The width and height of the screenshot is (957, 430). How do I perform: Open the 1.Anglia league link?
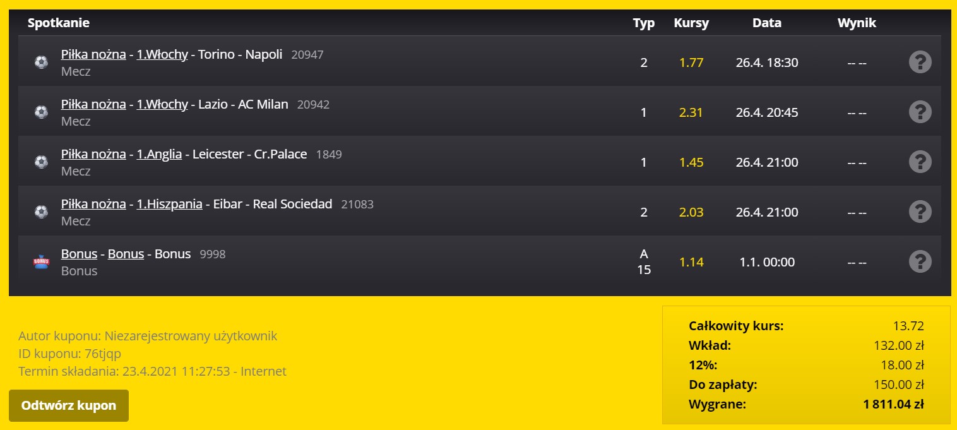[159, 154]
